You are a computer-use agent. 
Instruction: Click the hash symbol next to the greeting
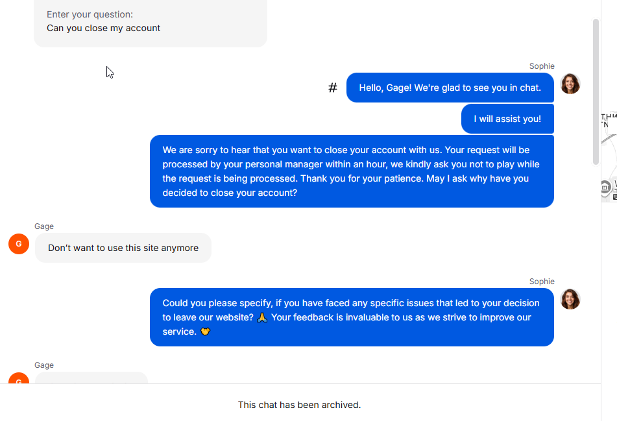pos(333,88)
